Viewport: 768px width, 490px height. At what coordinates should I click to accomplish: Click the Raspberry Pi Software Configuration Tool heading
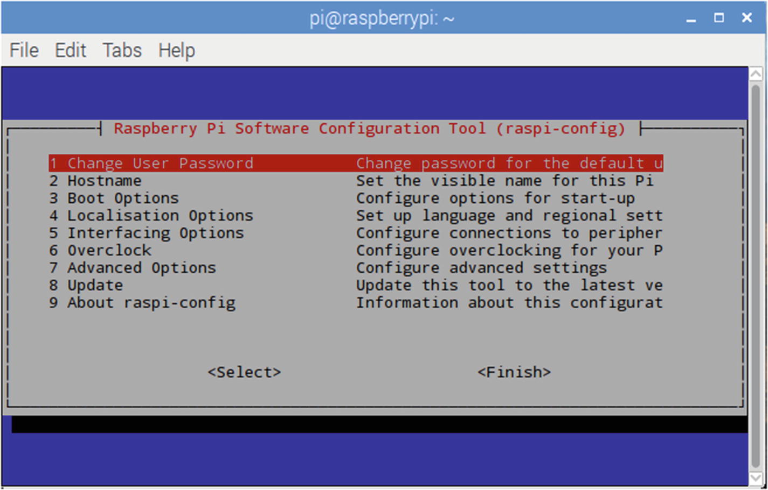[370, 129]
